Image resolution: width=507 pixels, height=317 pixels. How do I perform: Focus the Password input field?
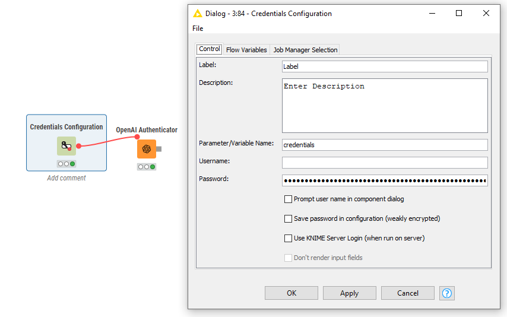pos(384,180)
